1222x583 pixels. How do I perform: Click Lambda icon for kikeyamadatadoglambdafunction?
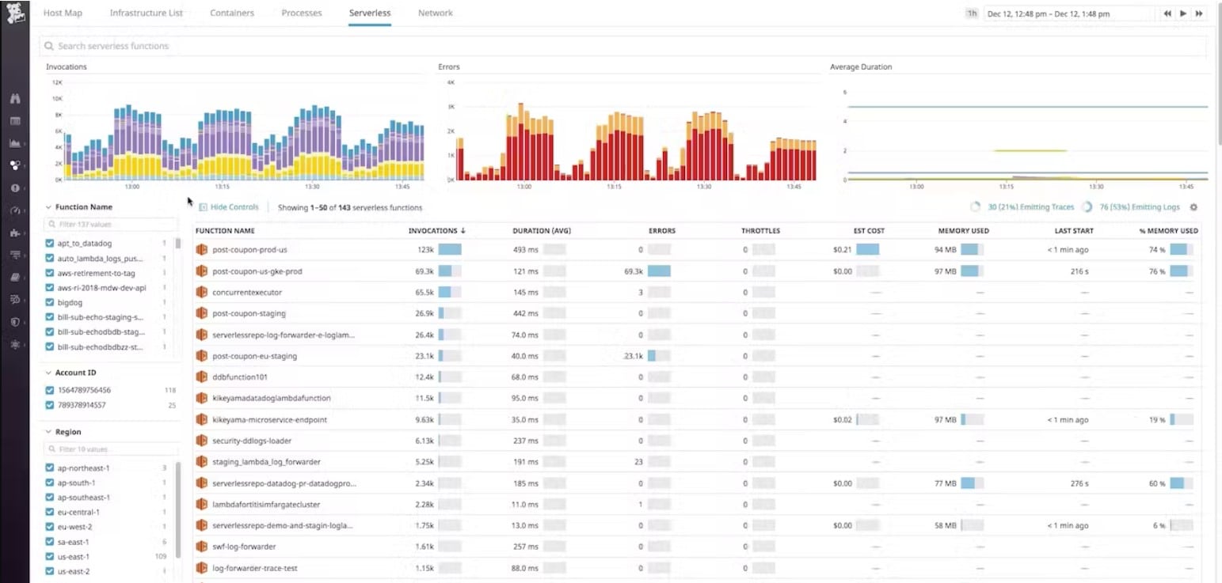201,398
